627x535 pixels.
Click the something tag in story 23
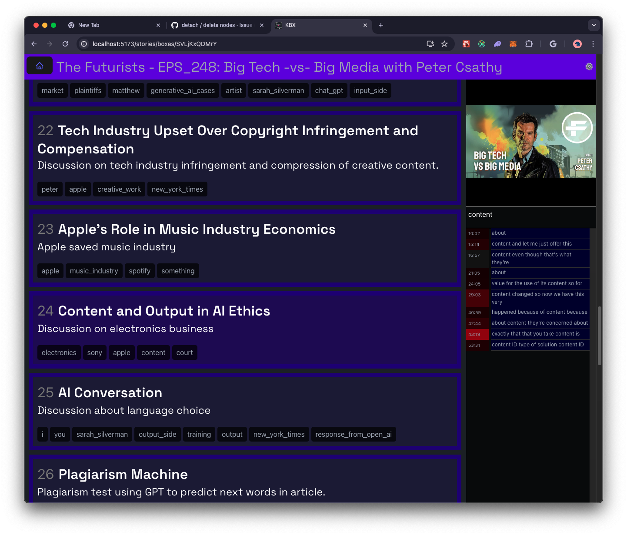[178, 271]
